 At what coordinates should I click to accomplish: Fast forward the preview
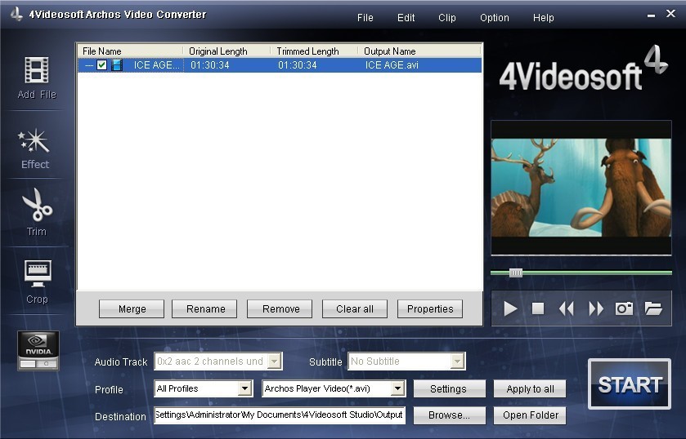tap(596, 308)
